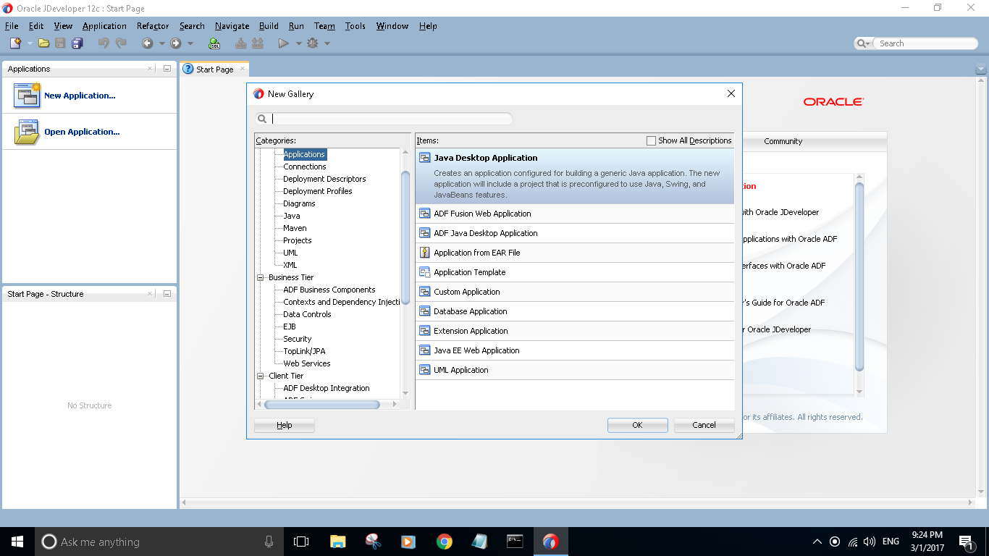The image size is (989, 556).
Task: Switch to the Start Page tab
Action: [x=214, y=69]
